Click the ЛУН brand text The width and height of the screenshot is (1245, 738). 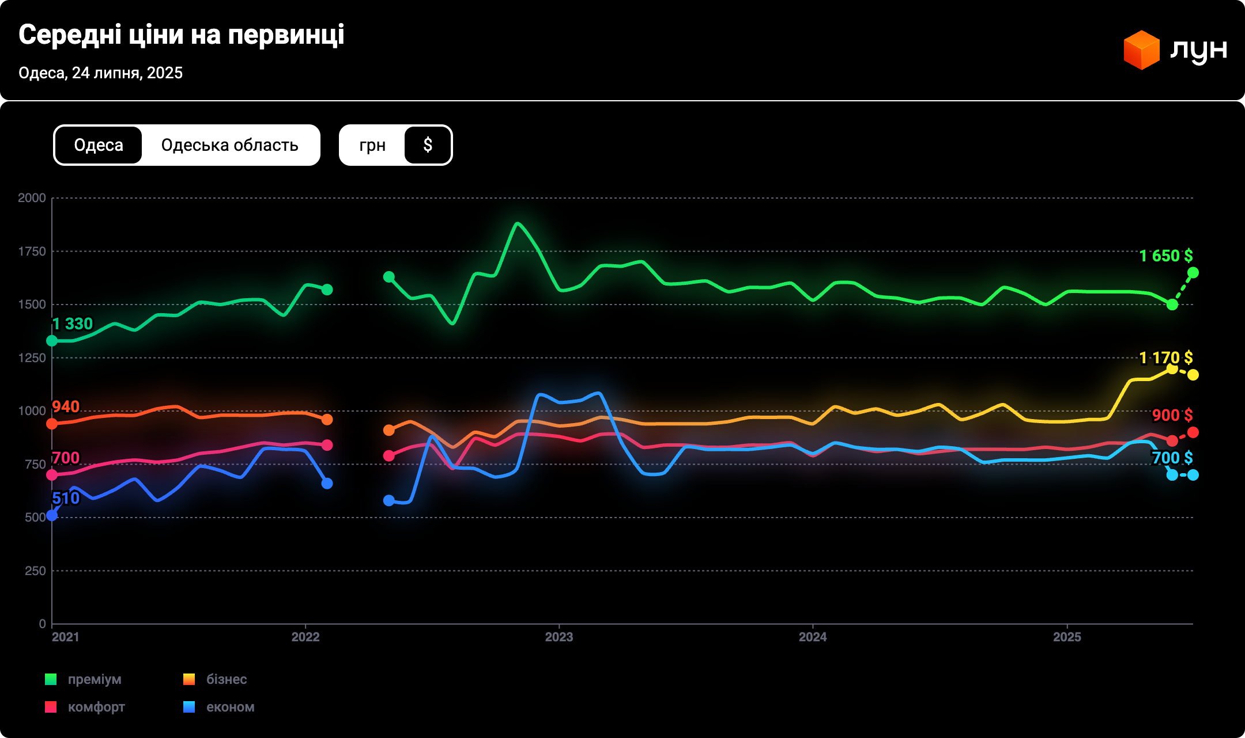pyautogui.click(x=1198, y=51)
